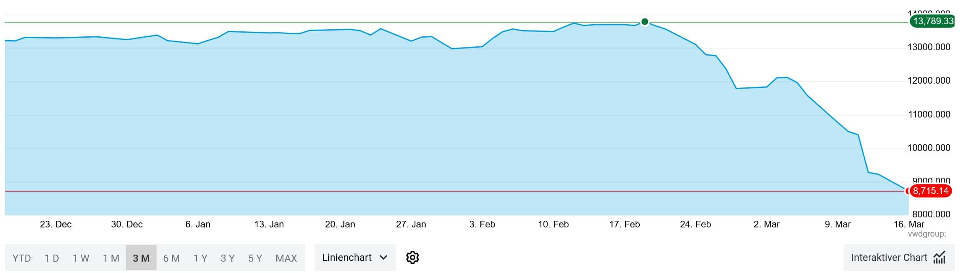Click the 24. Feb date axis label
960x273 pixels.
click(x=695, y=225)
